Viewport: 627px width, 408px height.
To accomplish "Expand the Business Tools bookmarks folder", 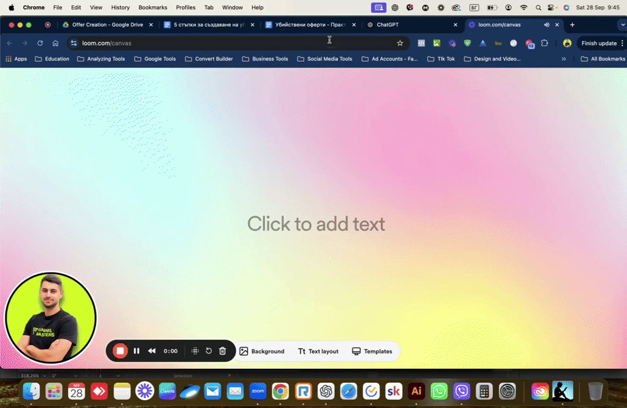I will point(265,59).
